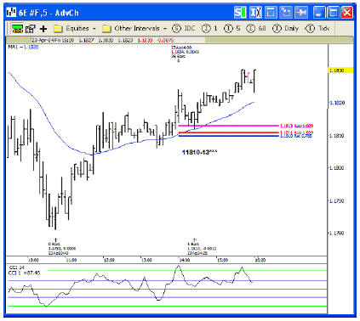Image resolution: width=360 pixels, height=321 pixels.
Task: Select the pink retracement line
Action: click(x=228, y=126)
